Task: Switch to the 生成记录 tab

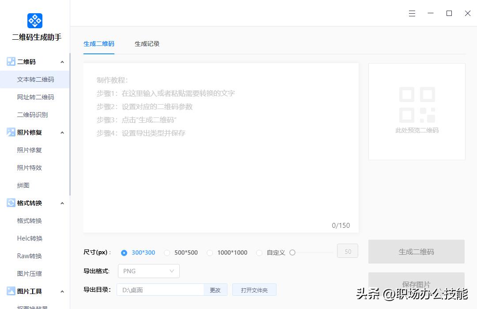Action: click(147, 44)
